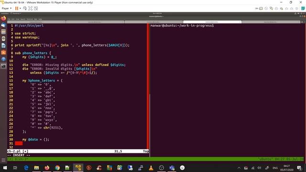Open Microsoft Teams from the taskbar
Viewport: 306px width, 172px height.
click(172, 168)
